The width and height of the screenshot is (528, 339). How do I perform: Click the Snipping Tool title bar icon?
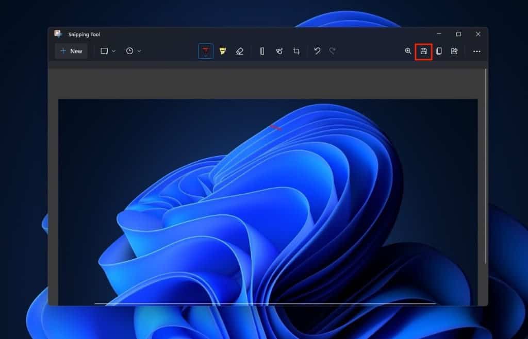pyautogui.click(x=58, y=34)
